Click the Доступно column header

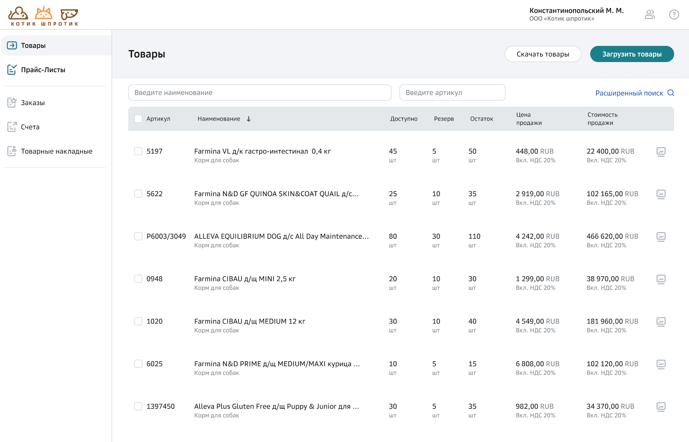404,119
